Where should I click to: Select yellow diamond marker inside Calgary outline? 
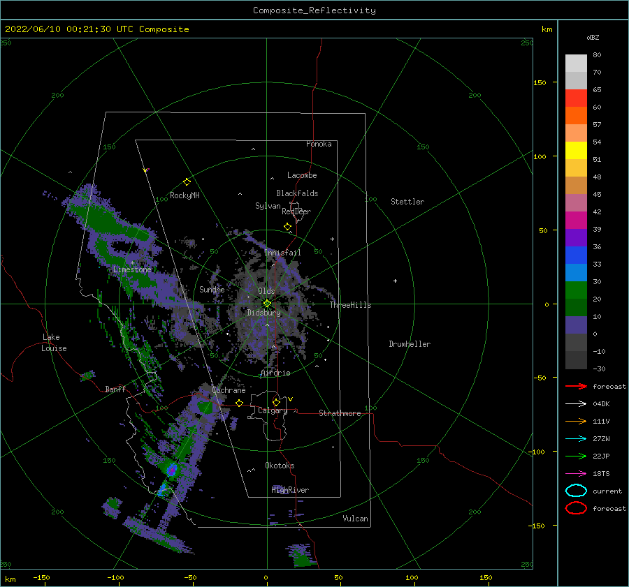pos(276,402)
